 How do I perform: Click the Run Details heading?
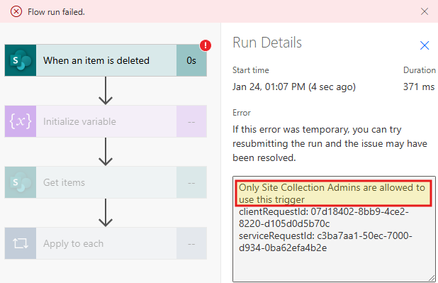(x=267, y=43)
